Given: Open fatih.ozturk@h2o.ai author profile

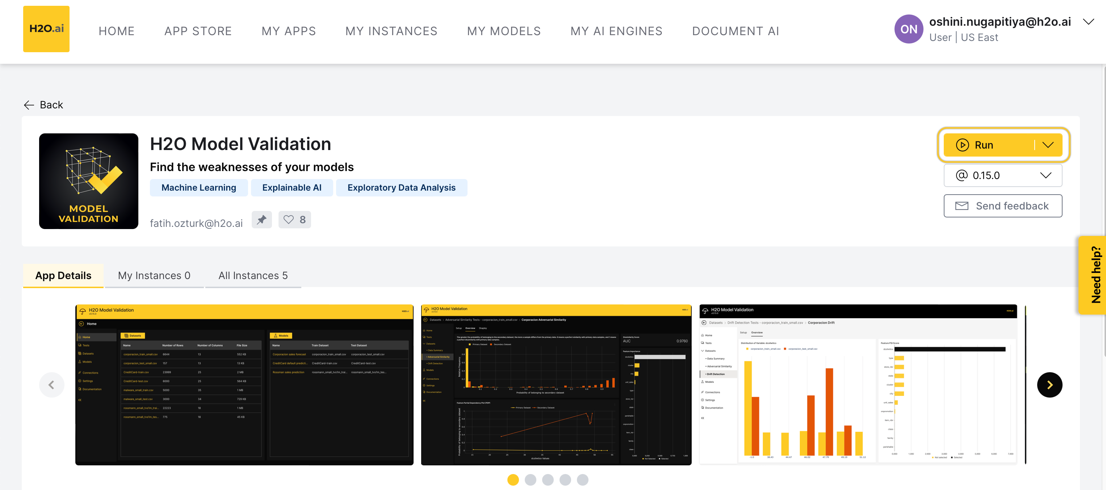Looking at the screenshot, I should [x=196, y=223].
